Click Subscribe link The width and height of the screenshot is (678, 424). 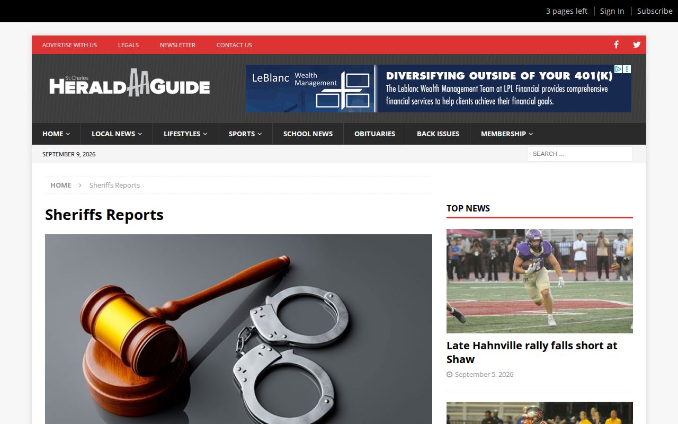pos(655,11)
